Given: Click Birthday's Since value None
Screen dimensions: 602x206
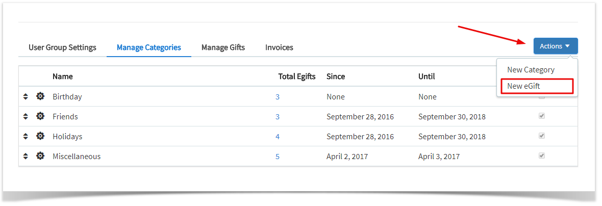Looking at the screenshot, I should coord(336,97).
